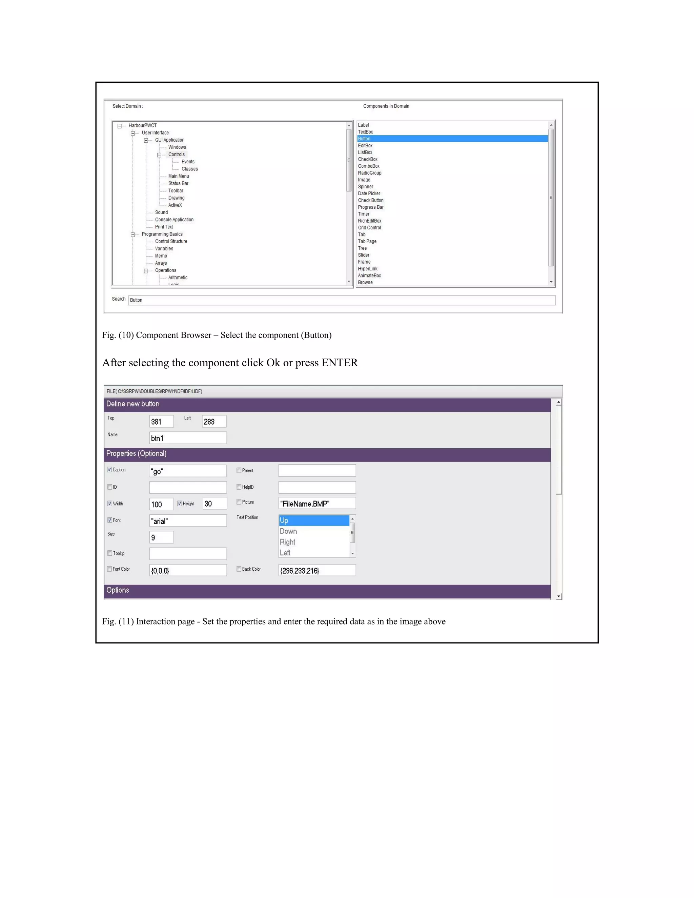The height and width of the screenshot is (898, 694).
Task: Collapse the HarbourPWCT root tree node
Action: click(120, 126)
